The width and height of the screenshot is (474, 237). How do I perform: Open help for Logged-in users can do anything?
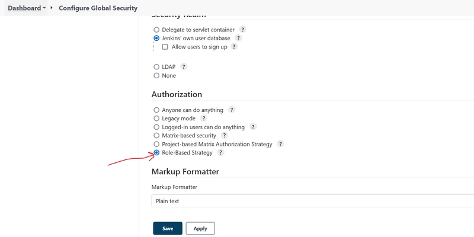[253, 127]
